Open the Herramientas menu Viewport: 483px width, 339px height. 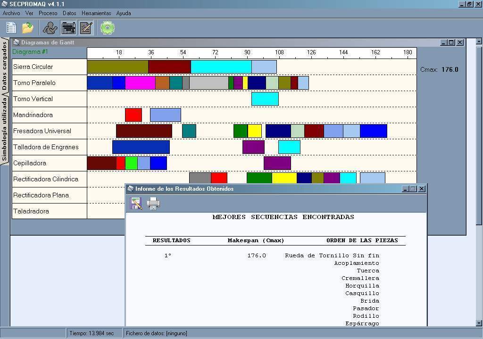tap(96, 13)
